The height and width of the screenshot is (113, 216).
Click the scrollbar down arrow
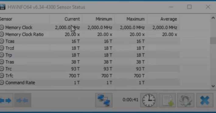tap(213, 86)
